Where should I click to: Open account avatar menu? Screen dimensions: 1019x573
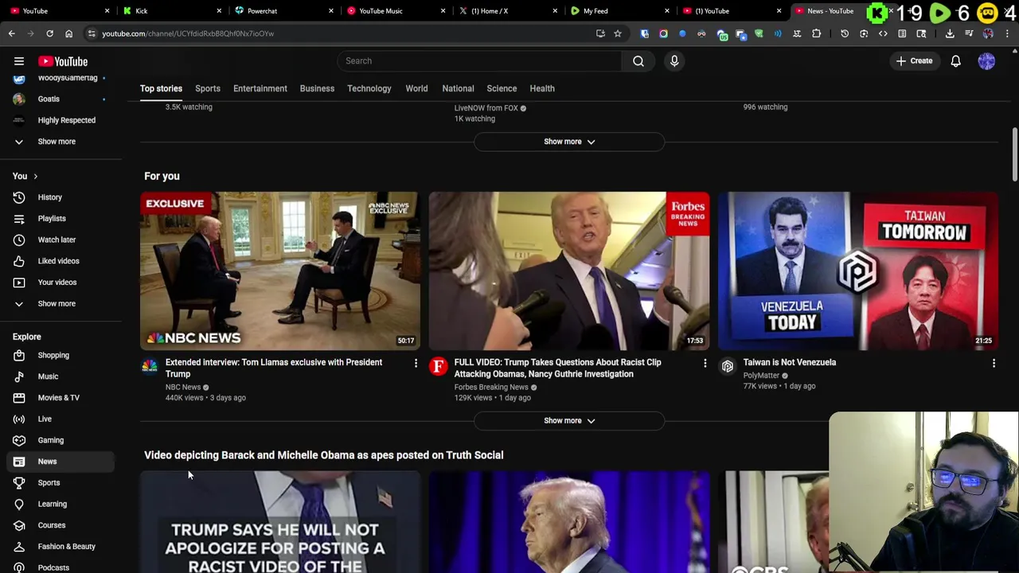[x=986, y=60]
